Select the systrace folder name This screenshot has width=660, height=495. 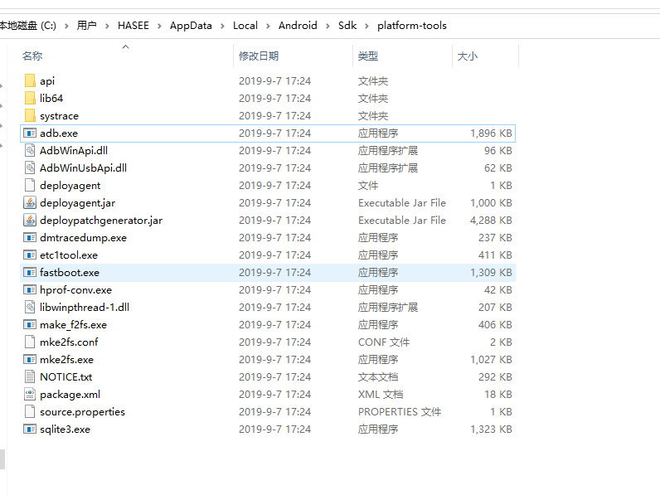click(60, 116)
